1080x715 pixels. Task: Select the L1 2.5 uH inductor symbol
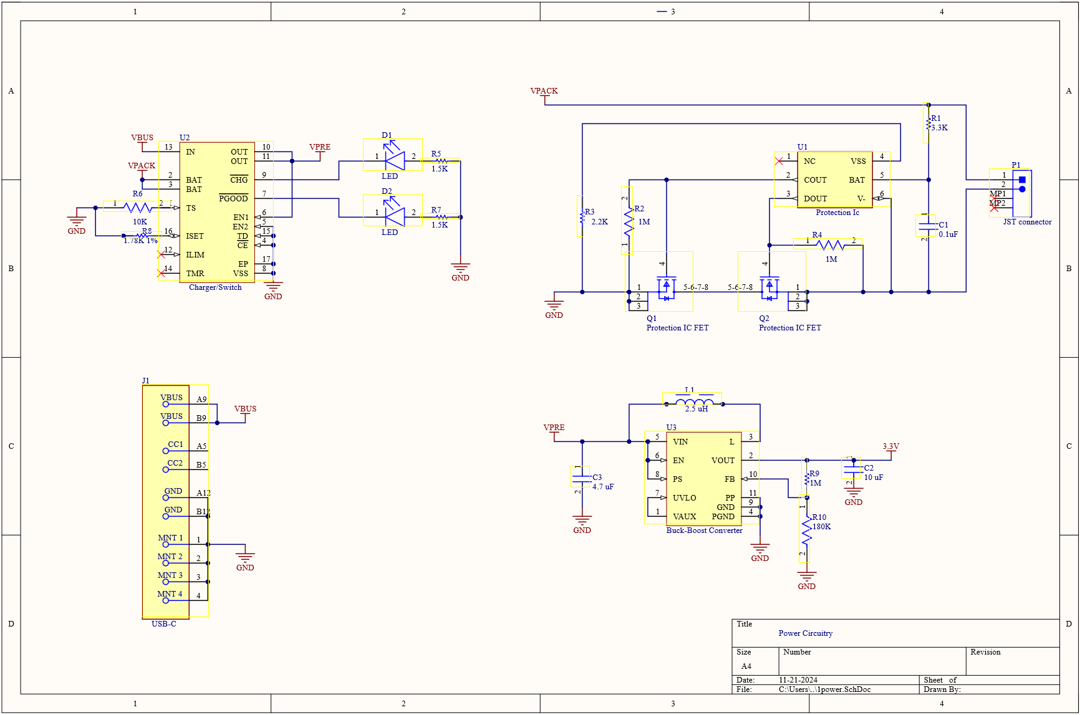tap(694, 403)
